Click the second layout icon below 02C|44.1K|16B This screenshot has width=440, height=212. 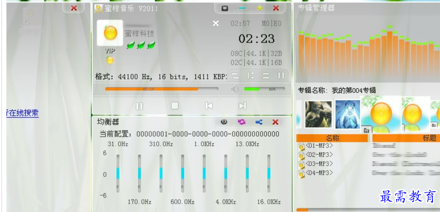[251, 75]
